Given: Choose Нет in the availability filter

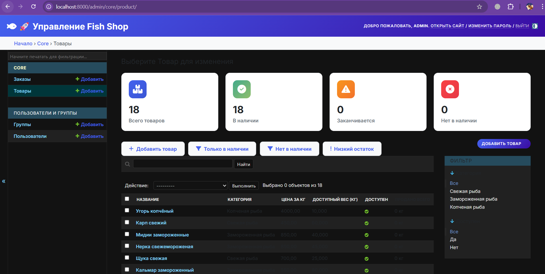Looking at the screenshot, I should click(x=454, y=247).
